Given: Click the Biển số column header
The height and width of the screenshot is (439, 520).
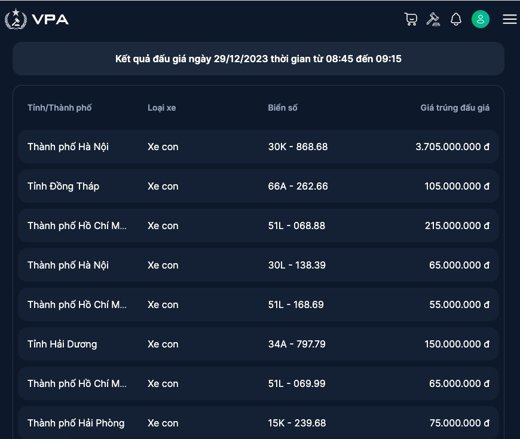Looking at the screenshot, I should click(x=283, y=108).
